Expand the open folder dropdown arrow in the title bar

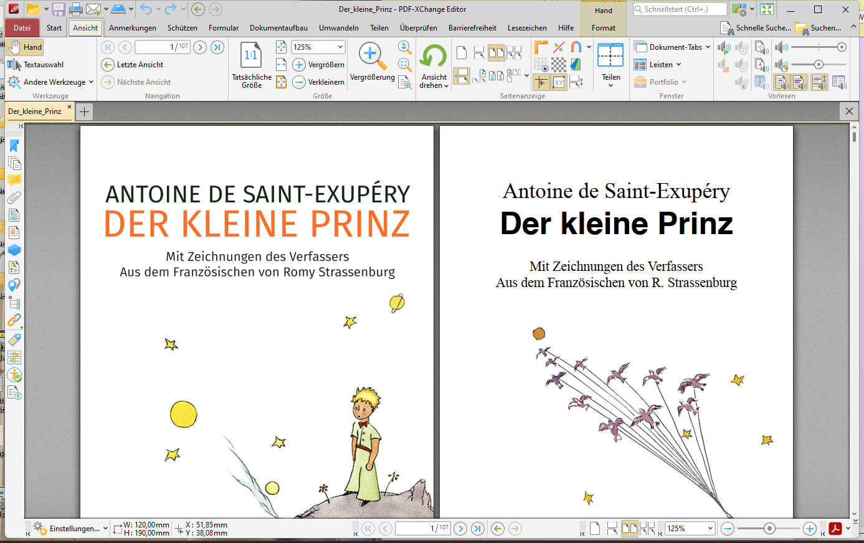coord(46,9)
